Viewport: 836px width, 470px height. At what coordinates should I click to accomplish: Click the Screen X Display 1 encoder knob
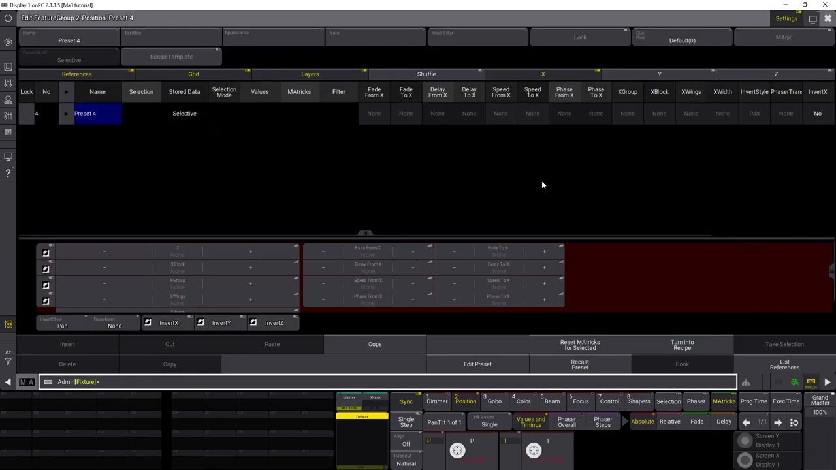pyautogui.click(x=745, y=460)
